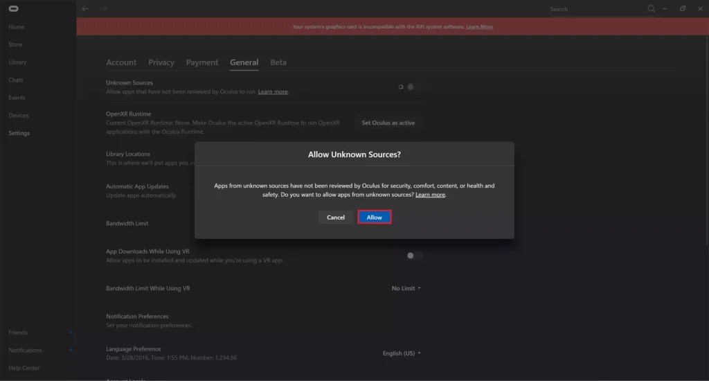Click the vertical scrollbar of the settings page
This screenshot has width=709, height=381.
coord(707,140)
